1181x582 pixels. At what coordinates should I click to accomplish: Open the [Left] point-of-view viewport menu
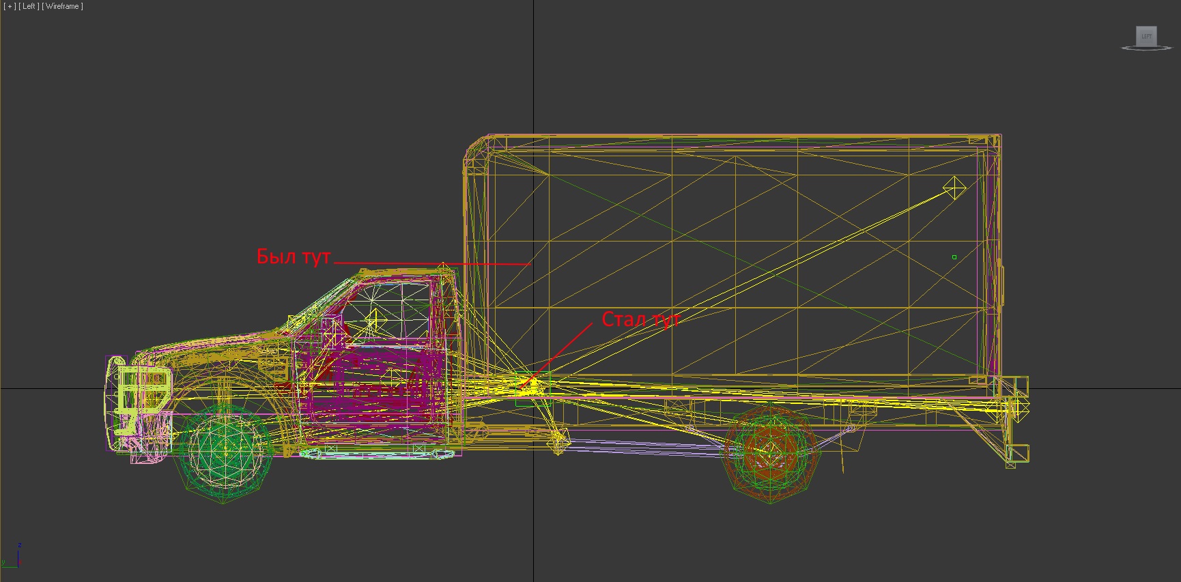tap(29, 6)
